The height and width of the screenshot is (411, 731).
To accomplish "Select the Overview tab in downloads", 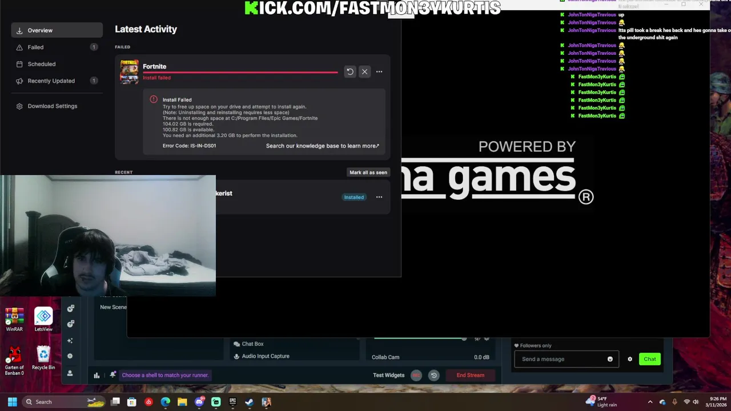I will 57,30.
